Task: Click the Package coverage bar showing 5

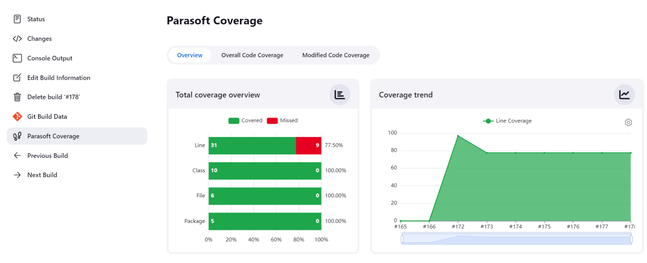Action: click(265, 221)
